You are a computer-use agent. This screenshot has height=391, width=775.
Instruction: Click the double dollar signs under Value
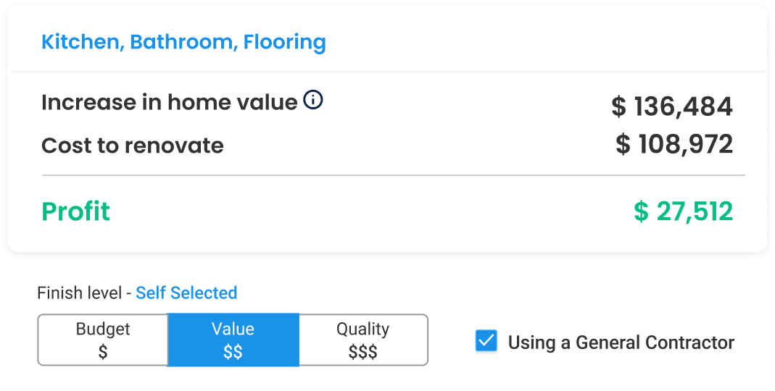(x=233, y=353)
